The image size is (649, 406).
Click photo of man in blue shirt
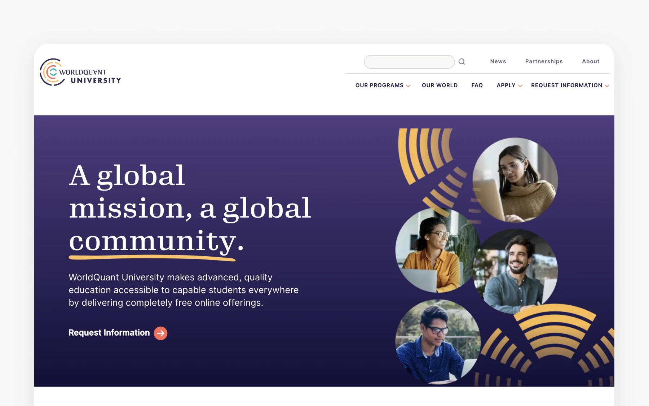click(x=438, y=342)
